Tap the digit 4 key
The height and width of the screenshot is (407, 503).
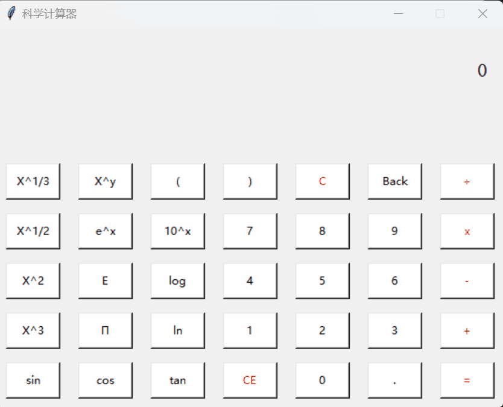tap(250, 281)
